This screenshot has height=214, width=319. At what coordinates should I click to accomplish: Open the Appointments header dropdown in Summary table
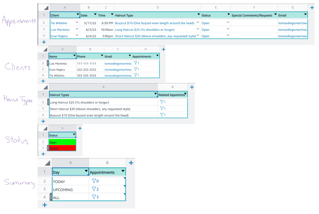123,171
